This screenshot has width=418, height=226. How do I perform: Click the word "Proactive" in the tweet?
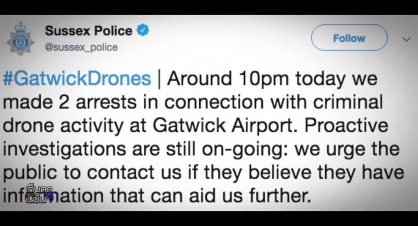tap(346, 125)
